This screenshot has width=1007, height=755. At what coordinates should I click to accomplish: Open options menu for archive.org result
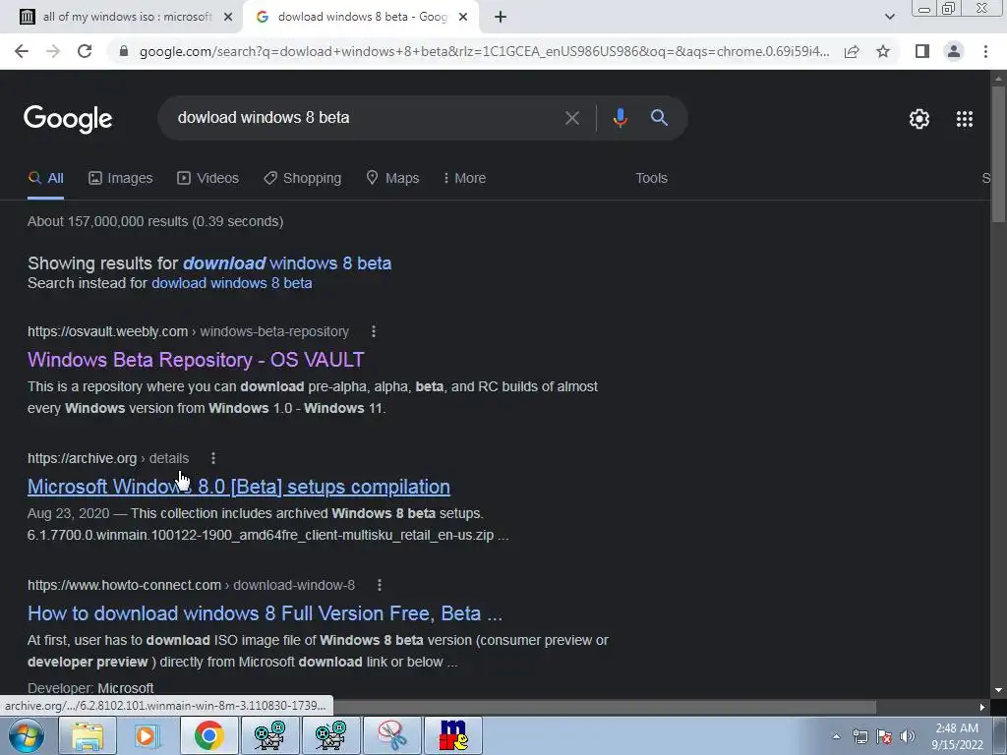[x=213, y=458]
